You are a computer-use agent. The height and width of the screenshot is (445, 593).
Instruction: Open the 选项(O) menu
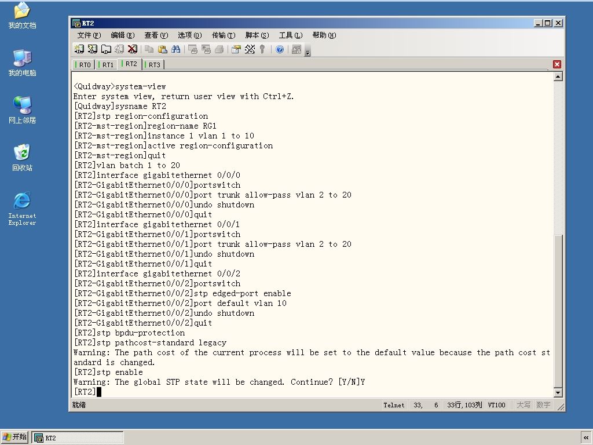190,35
